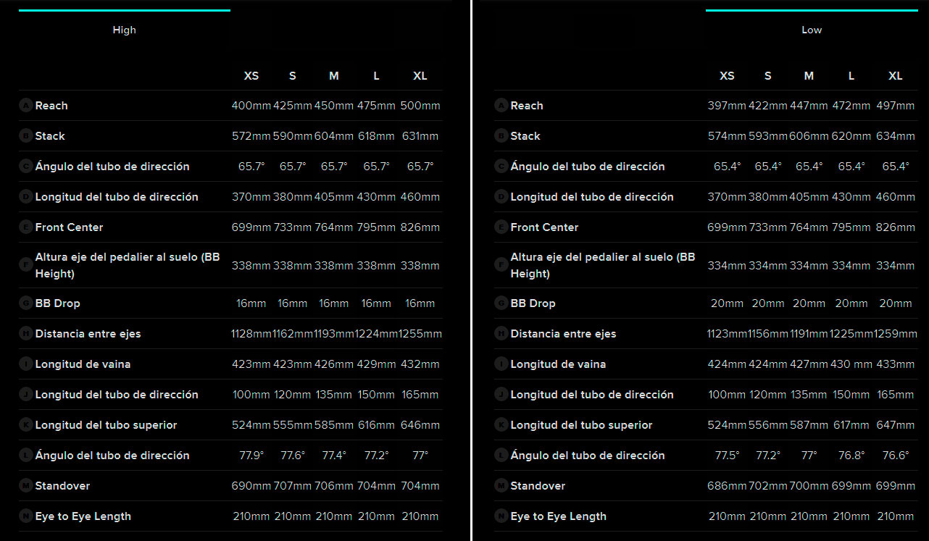Select E badge beside Front Center in Low table

[x=501, y=227]
